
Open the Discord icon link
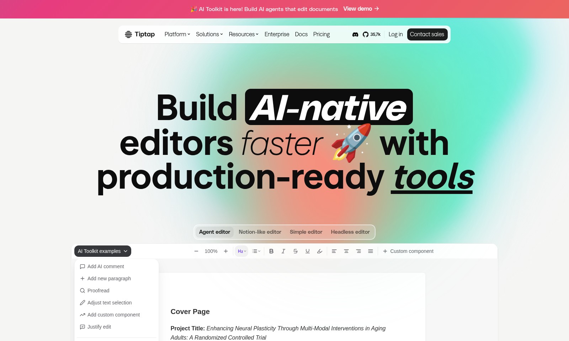click(x=355, y=34)
